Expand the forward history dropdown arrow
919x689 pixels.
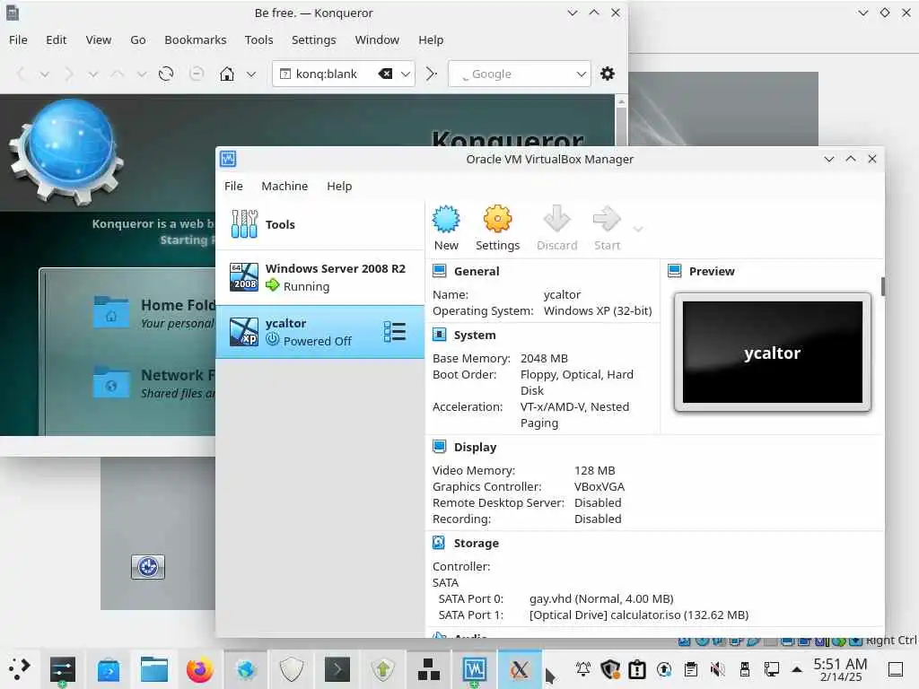tap(92, 74)
